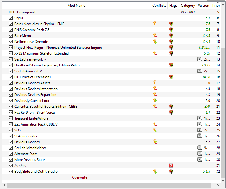Click the red X flag on Meshes
This screenshot has height=189, width=226.
[171, 165]
